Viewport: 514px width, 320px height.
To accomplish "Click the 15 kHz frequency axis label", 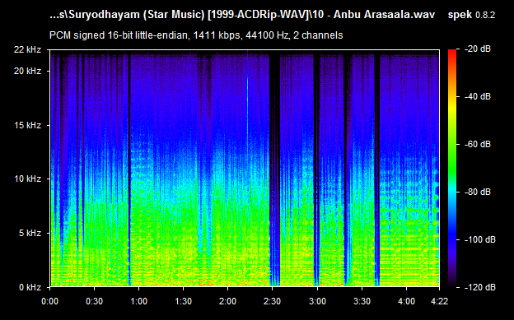I will tap(27, 125).
